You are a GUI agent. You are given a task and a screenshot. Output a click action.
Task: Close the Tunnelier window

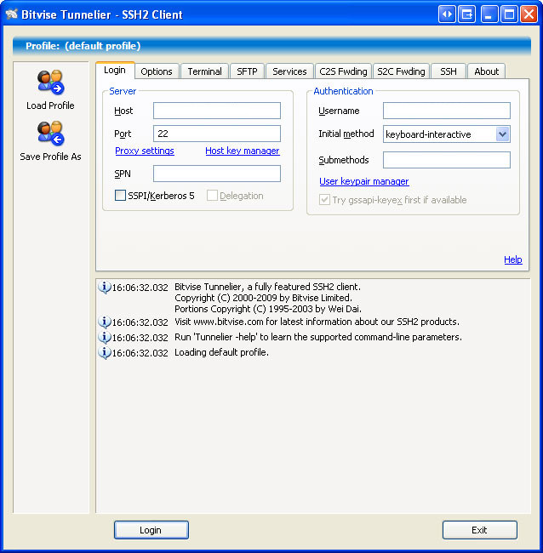(529, 14)
